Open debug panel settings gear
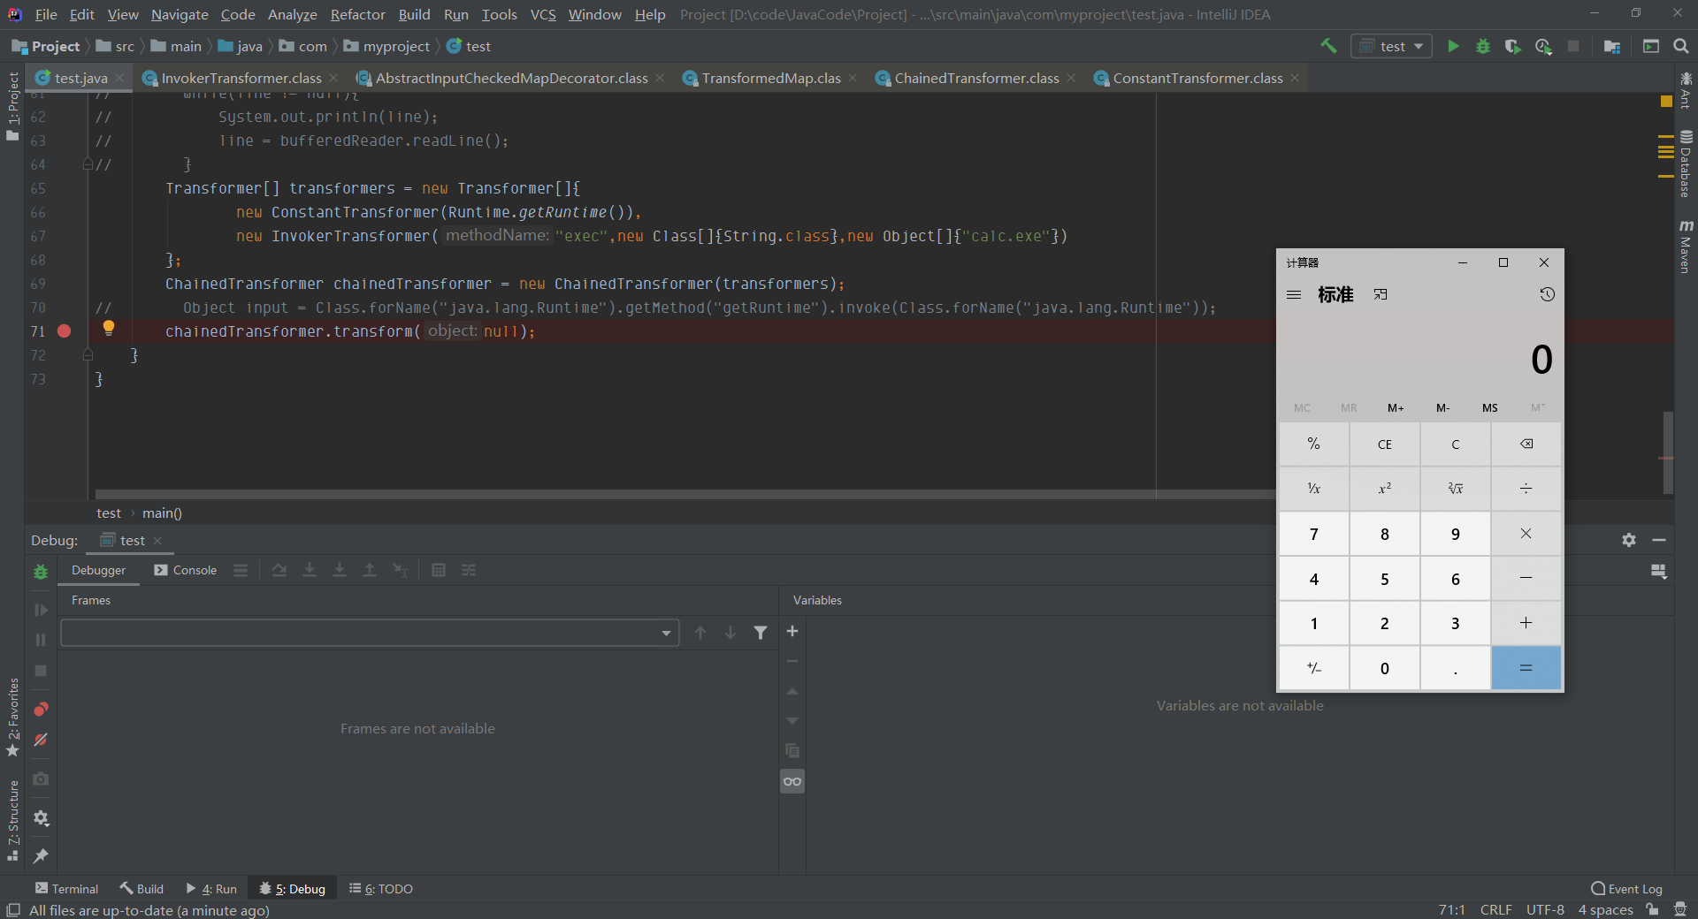This screenshot has height=919, width=1698. coord(1628,540)
